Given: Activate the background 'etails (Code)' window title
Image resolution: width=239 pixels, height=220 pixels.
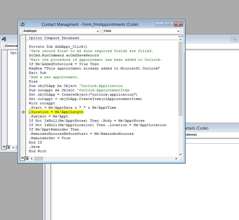Looking at the screenshot, I should 196,128.
